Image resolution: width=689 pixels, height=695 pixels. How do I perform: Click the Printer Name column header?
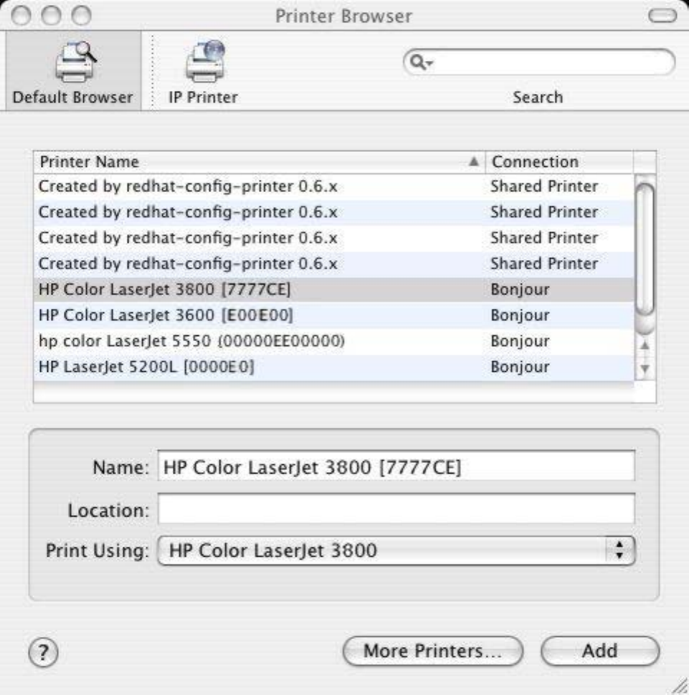pyautogui.click(x=259, y=162)
